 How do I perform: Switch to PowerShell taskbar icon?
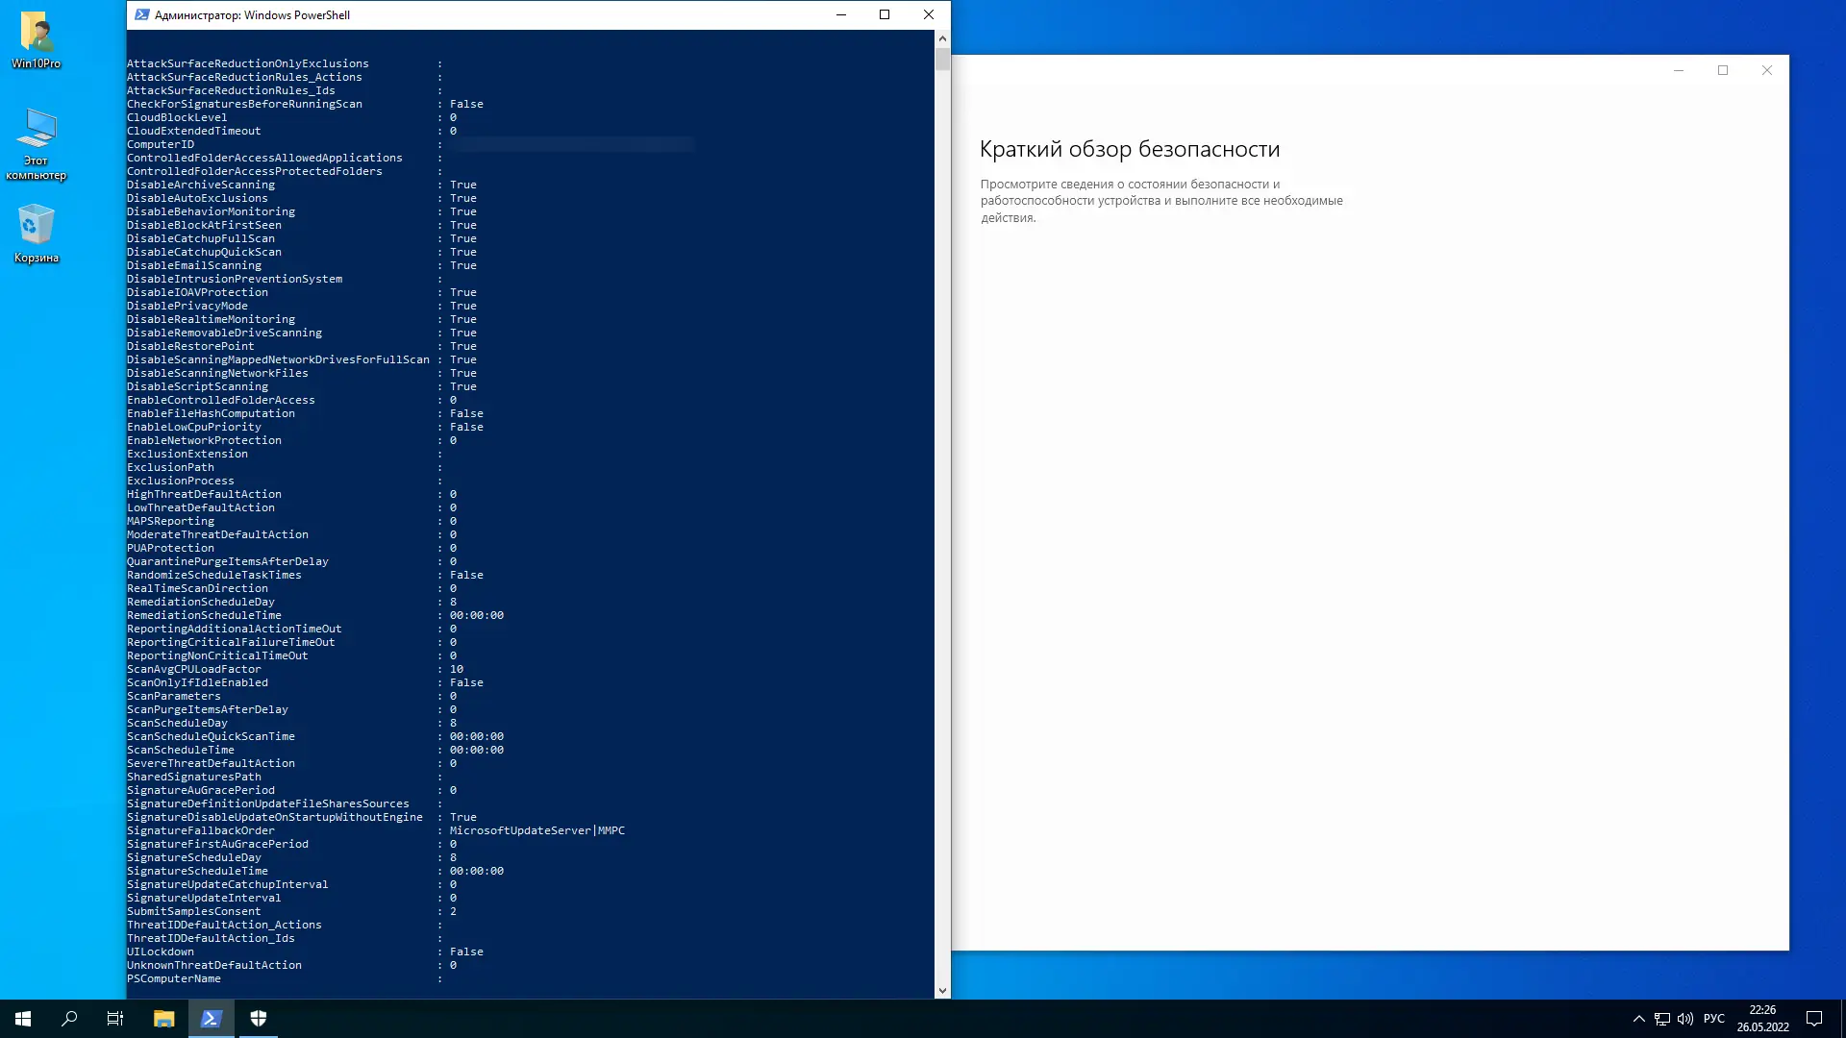[x=212, y=1019]
